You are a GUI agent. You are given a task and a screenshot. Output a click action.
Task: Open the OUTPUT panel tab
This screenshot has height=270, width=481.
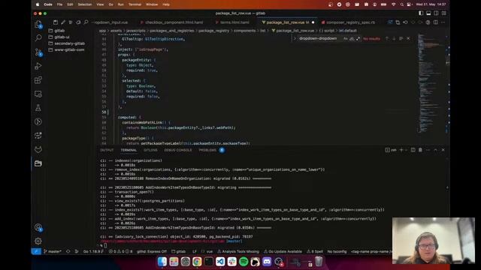click(107, 150)
